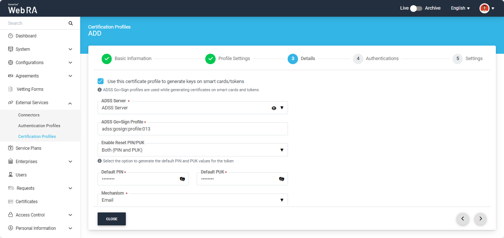504x238 pixels.
Task: Click the search magnifier icon in sidebar
Action: (x=71, y=23)
